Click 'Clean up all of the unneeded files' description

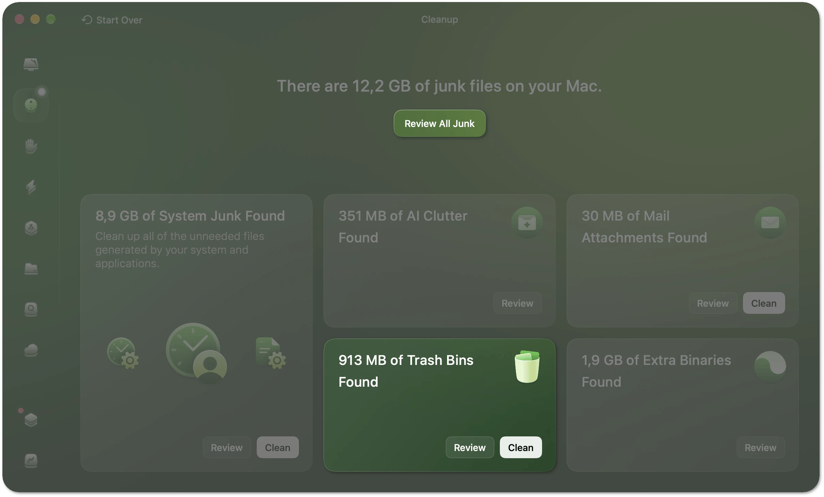click(x=179, y=250)
